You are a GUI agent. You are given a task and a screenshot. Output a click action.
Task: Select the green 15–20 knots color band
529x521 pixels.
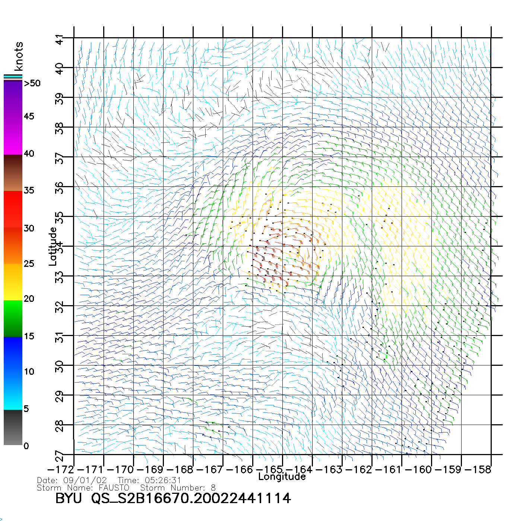click(13, 318)
